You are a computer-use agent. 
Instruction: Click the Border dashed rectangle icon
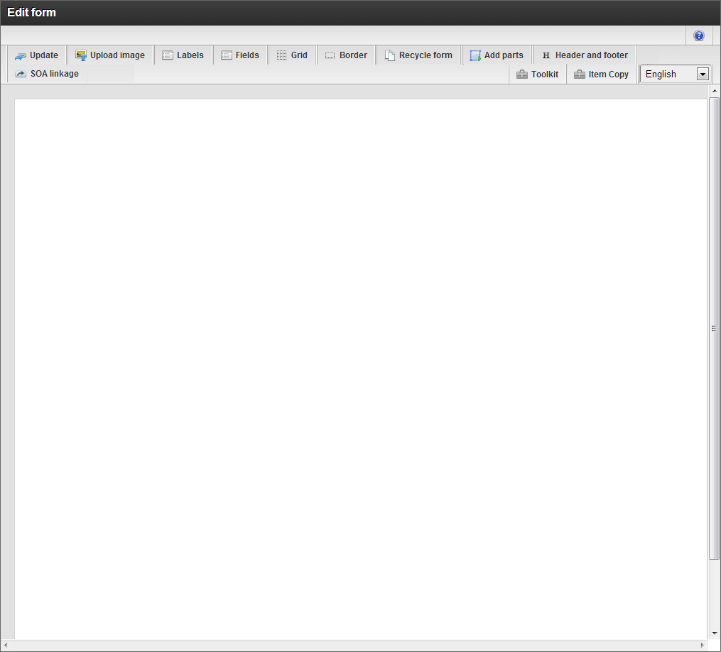tap(330, 55)
